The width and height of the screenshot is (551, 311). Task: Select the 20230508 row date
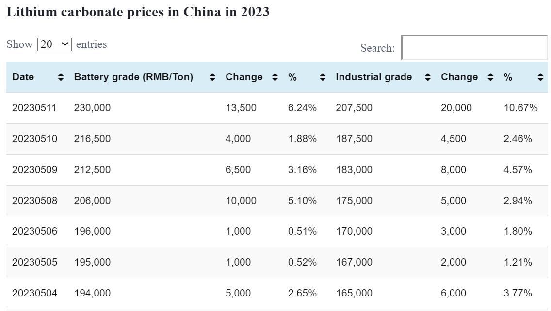[x=34, y=201]
